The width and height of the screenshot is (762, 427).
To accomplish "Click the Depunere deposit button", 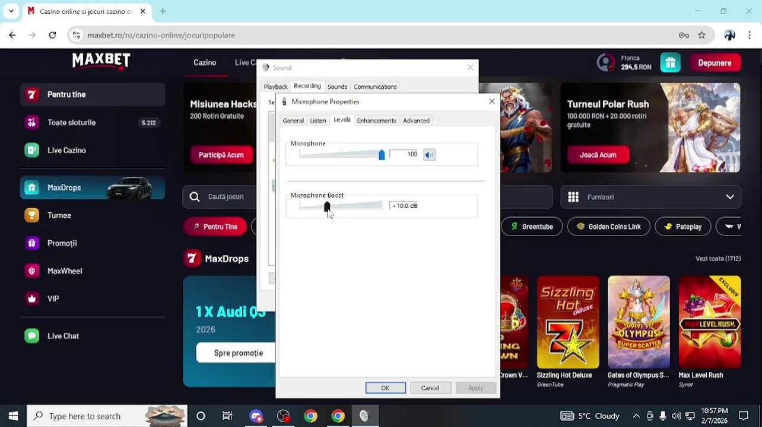I will 715,63.
